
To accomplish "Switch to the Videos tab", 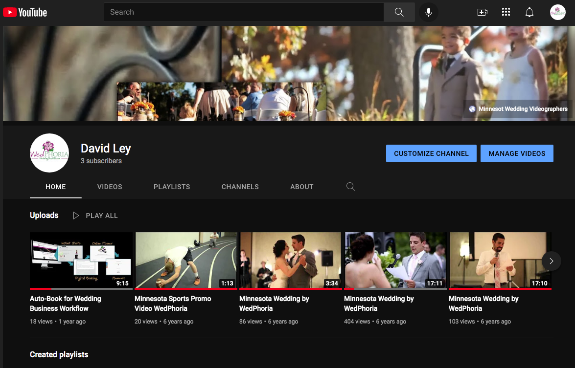I will click(x=110, y=187).
